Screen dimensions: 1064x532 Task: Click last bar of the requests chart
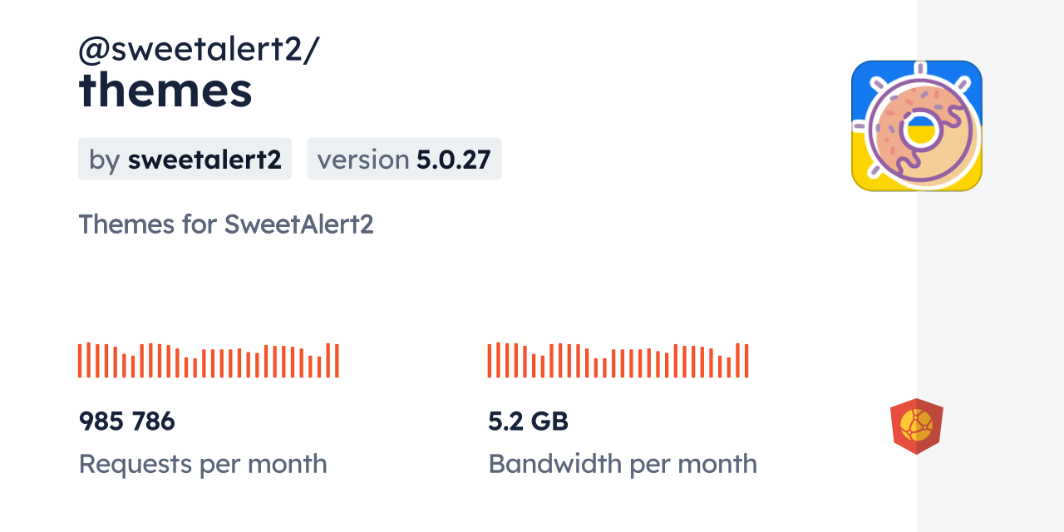(337, 360)
